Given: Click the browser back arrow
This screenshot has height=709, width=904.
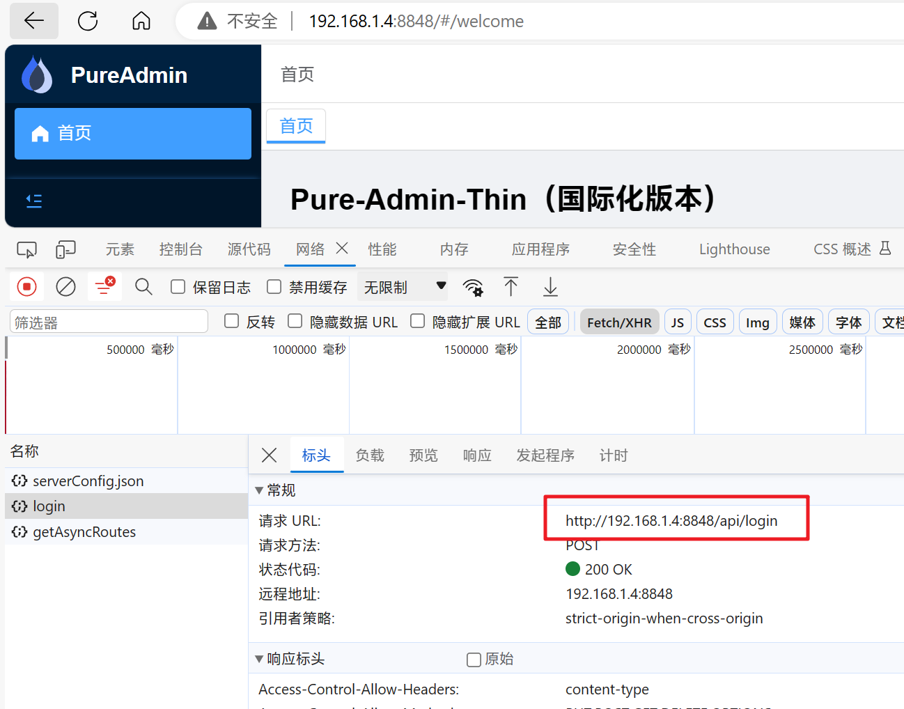Looking at the screenshot, I should pyautogui.click(x=34, y=21).
